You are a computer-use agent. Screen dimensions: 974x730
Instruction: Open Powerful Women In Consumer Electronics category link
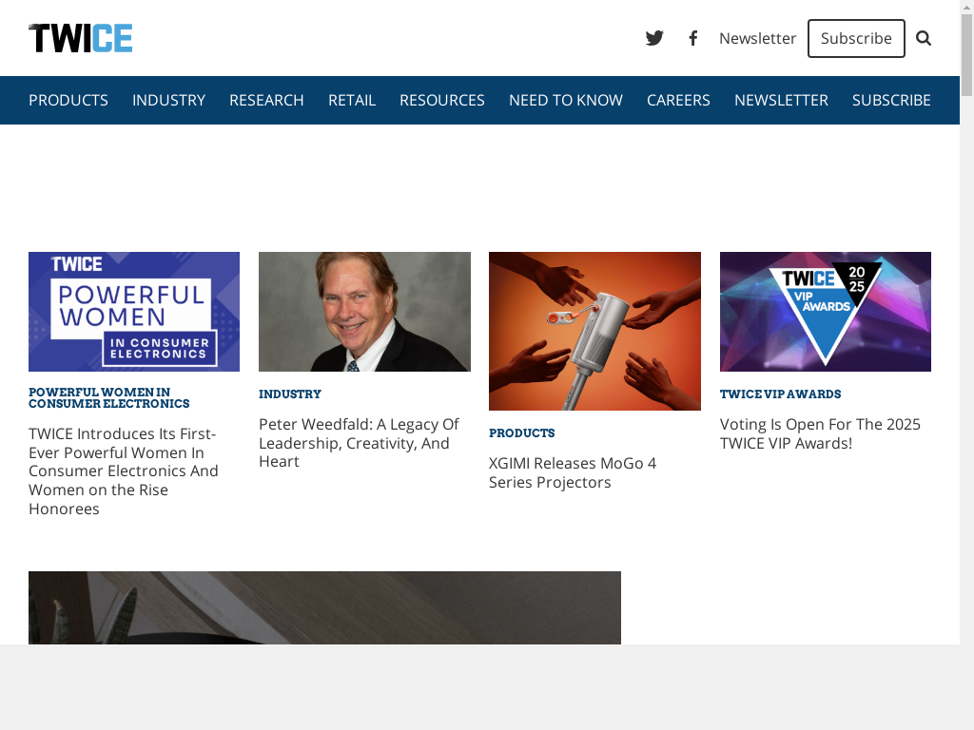[x=108, y=398]
